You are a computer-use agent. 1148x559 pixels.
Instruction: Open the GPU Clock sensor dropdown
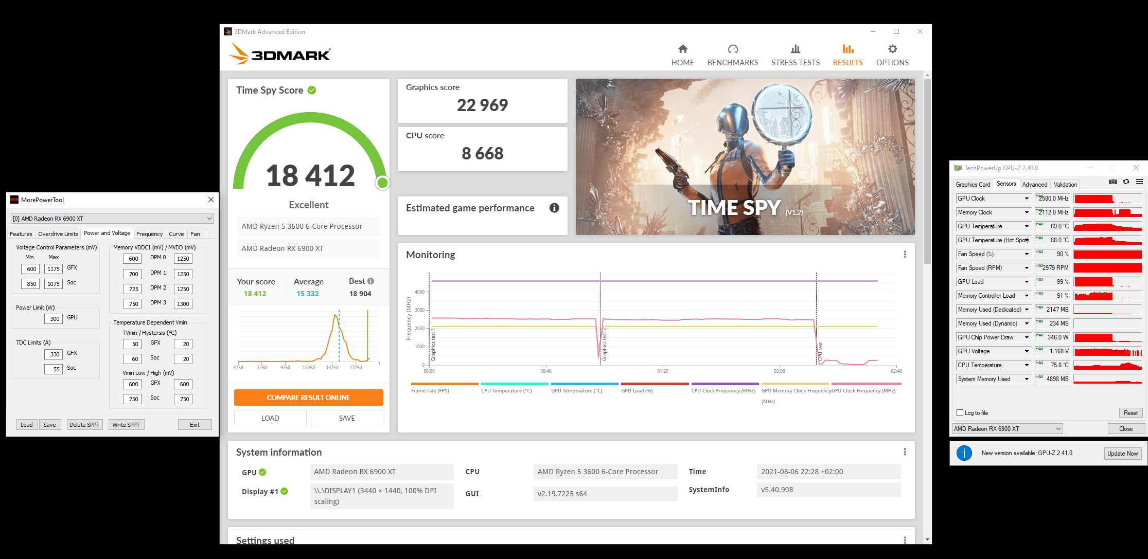tap(1026, 199)
